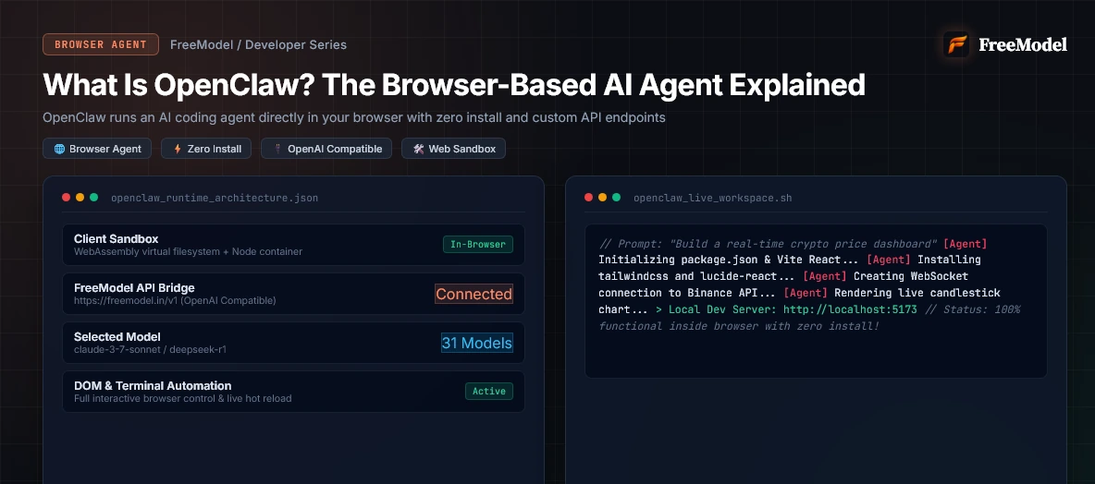
Task: Click the crypto price dashboard prompt comment
Action: [769, 244]
